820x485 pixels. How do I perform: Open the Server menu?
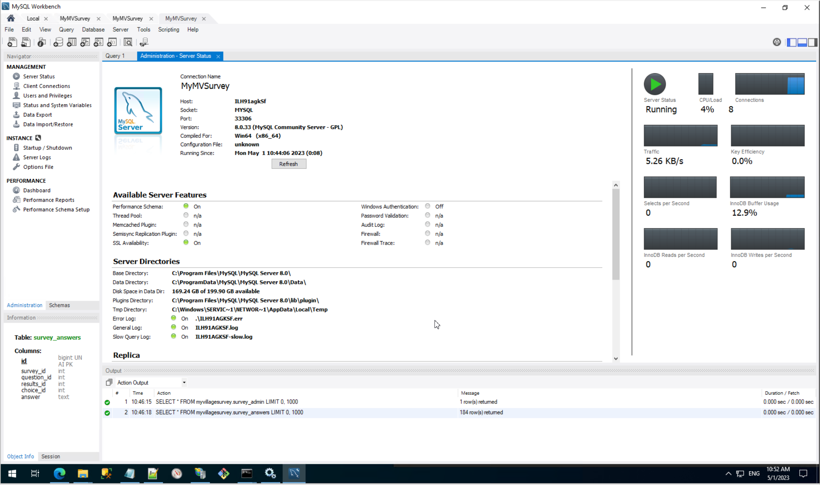pyautogui.click(x=120, y=29)
